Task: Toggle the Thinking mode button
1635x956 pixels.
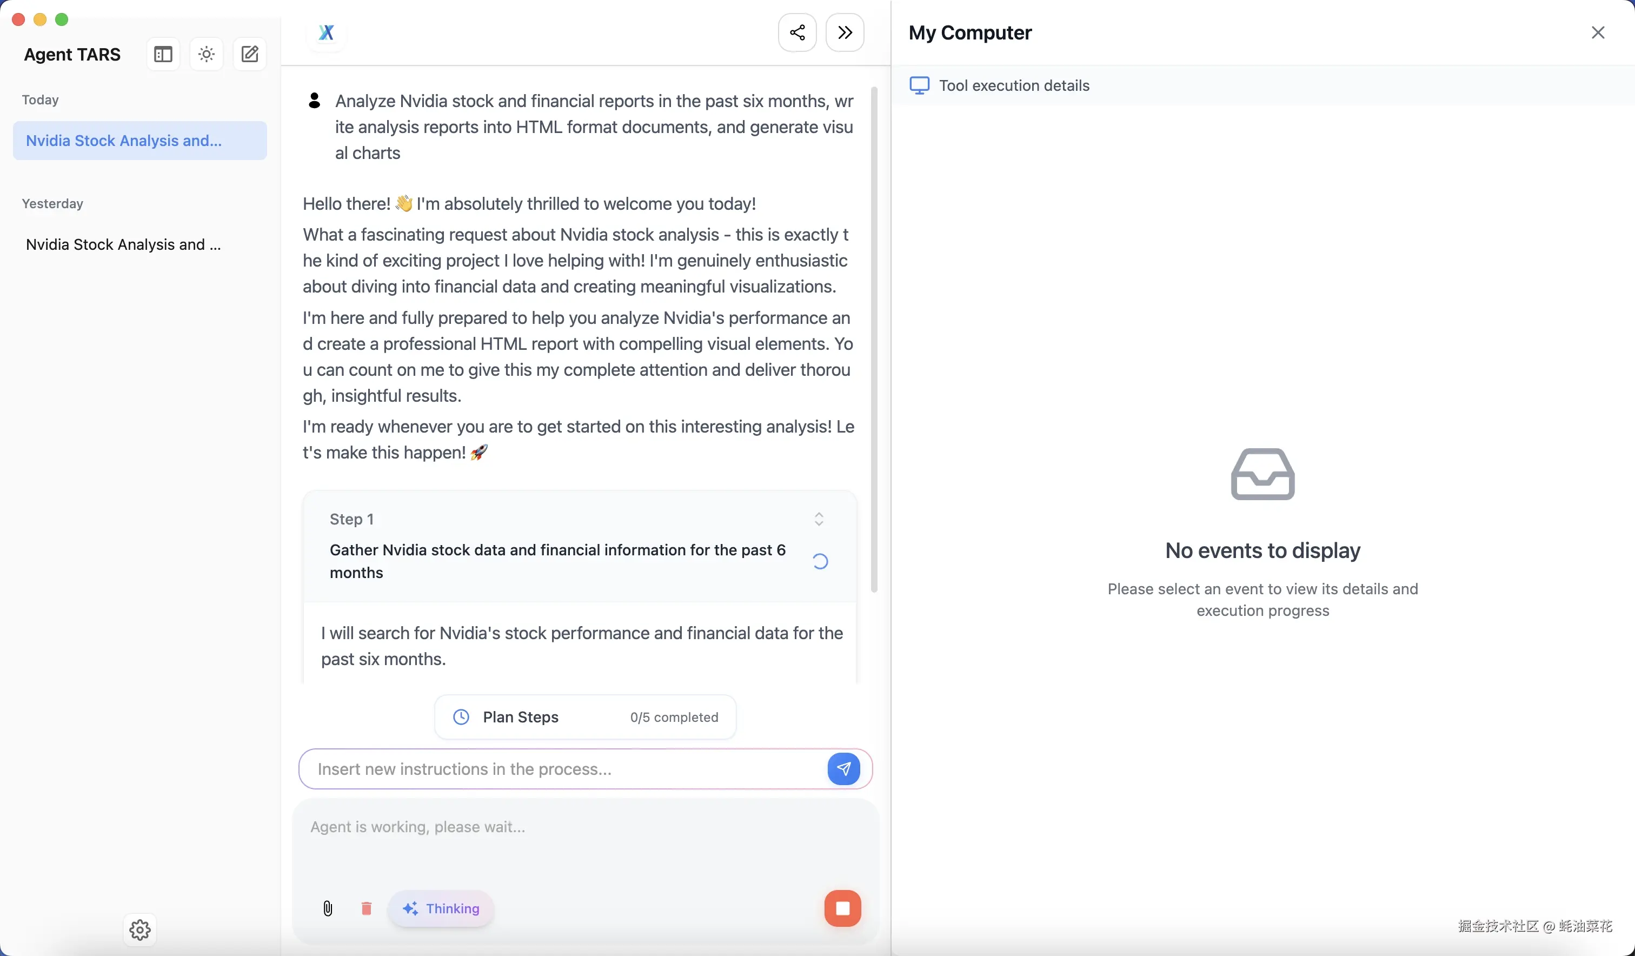Action: [x=441, y=908]
